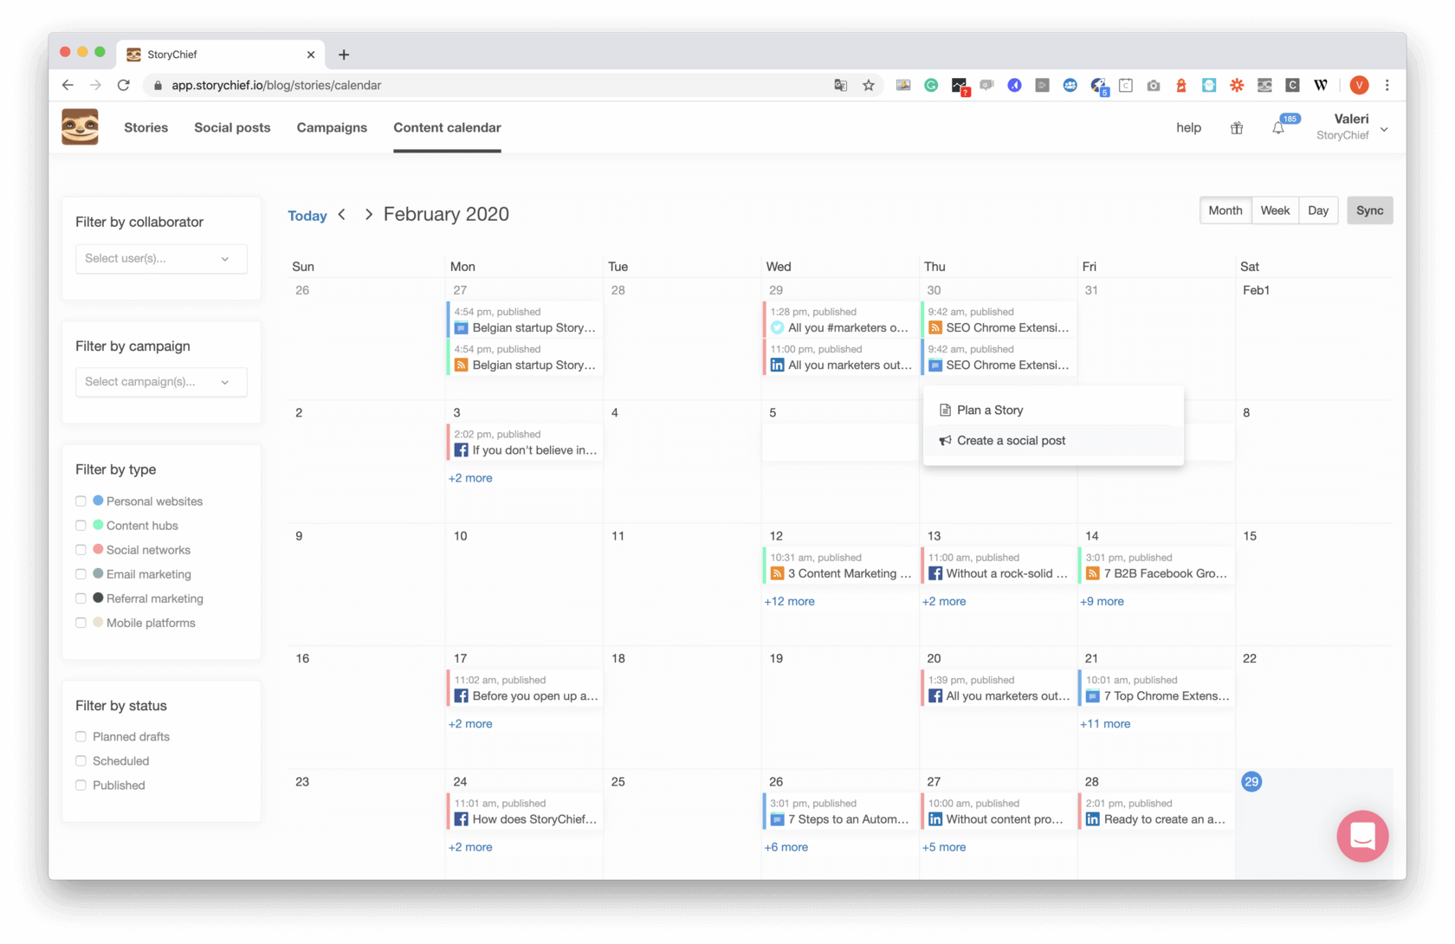
Task: Open the notifications bell
Action: coord(1278,127)
